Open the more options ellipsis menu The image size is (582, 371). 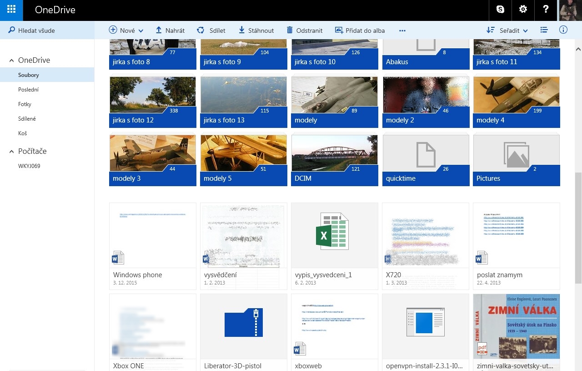[402, 30]
